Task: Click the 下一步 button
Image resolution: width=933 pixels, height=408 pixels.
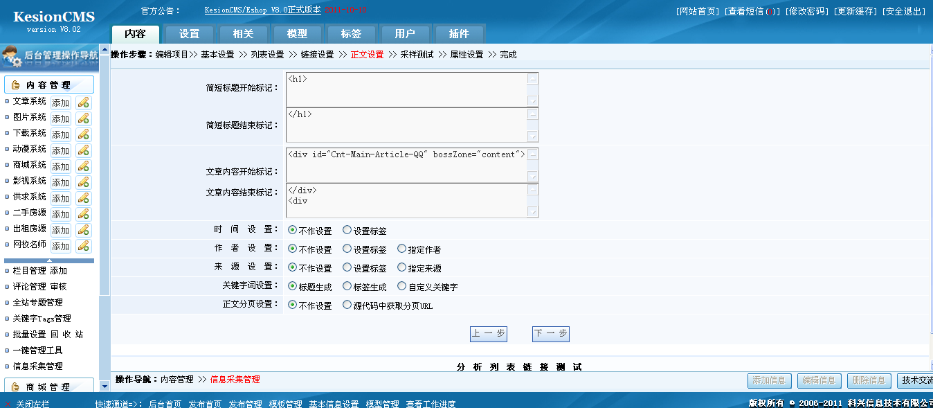Action: (x=551, y=334)
